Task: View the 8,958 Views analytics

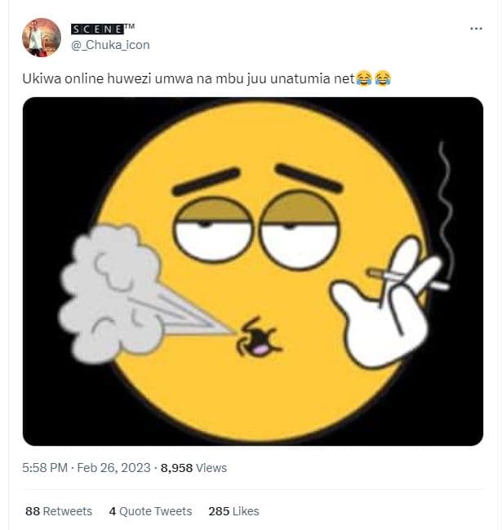Action: [193, 468]
